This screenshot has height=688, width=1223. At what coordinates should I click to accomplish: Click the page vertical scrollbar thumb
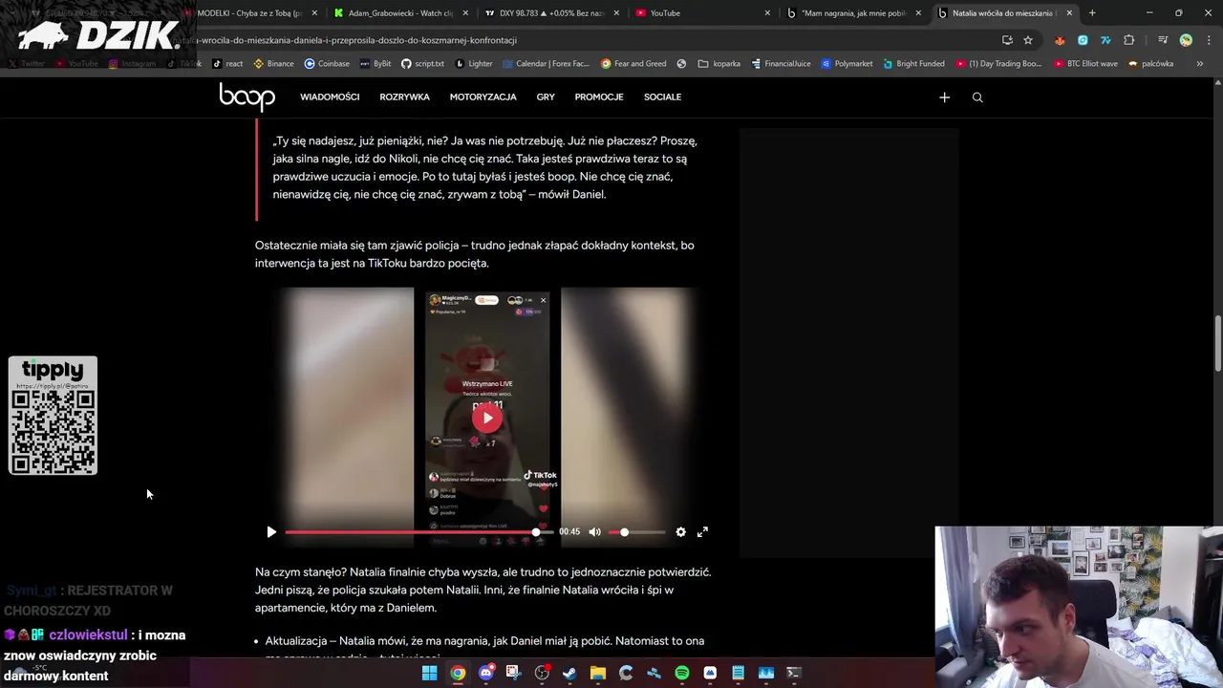pos(1217,343)
